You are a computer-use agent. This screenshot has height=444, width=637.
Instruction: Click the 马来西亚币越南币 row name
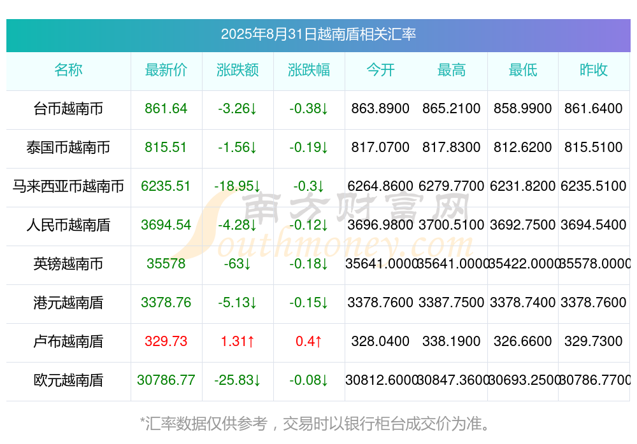(68, 186)
